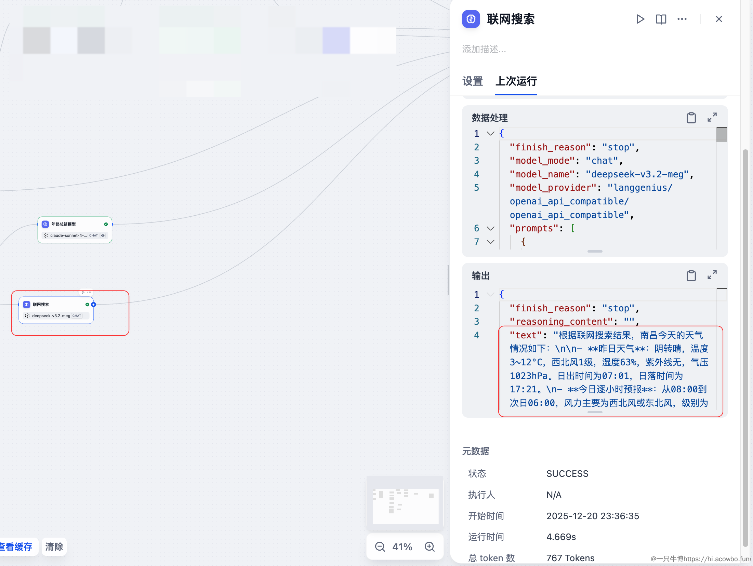
Task: Copy the 输出 JSON to clipboard
Action: click(x=691, y=275)
